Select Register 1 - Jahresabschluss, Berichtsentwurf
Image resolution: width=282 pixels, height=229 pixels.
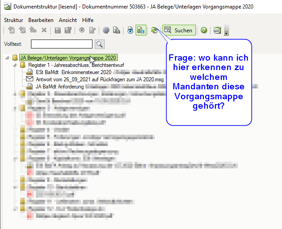[76, 65]
